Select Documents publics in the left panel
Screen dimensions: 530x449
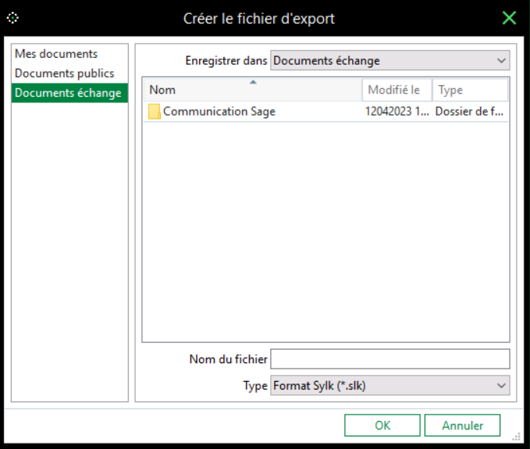pyautogui.click(x=64, y=73)
